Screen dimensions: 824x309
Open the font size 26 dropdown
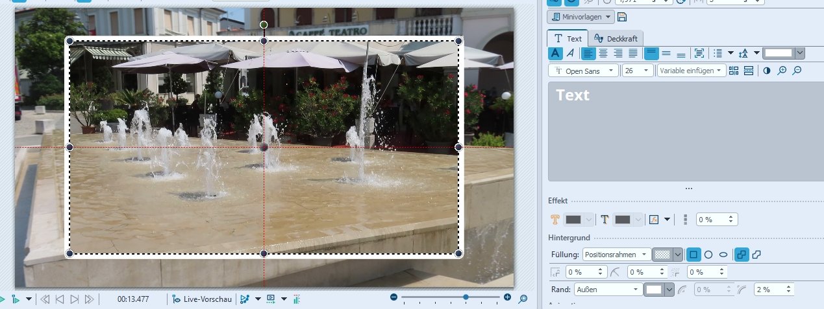(x=638, y=71)
